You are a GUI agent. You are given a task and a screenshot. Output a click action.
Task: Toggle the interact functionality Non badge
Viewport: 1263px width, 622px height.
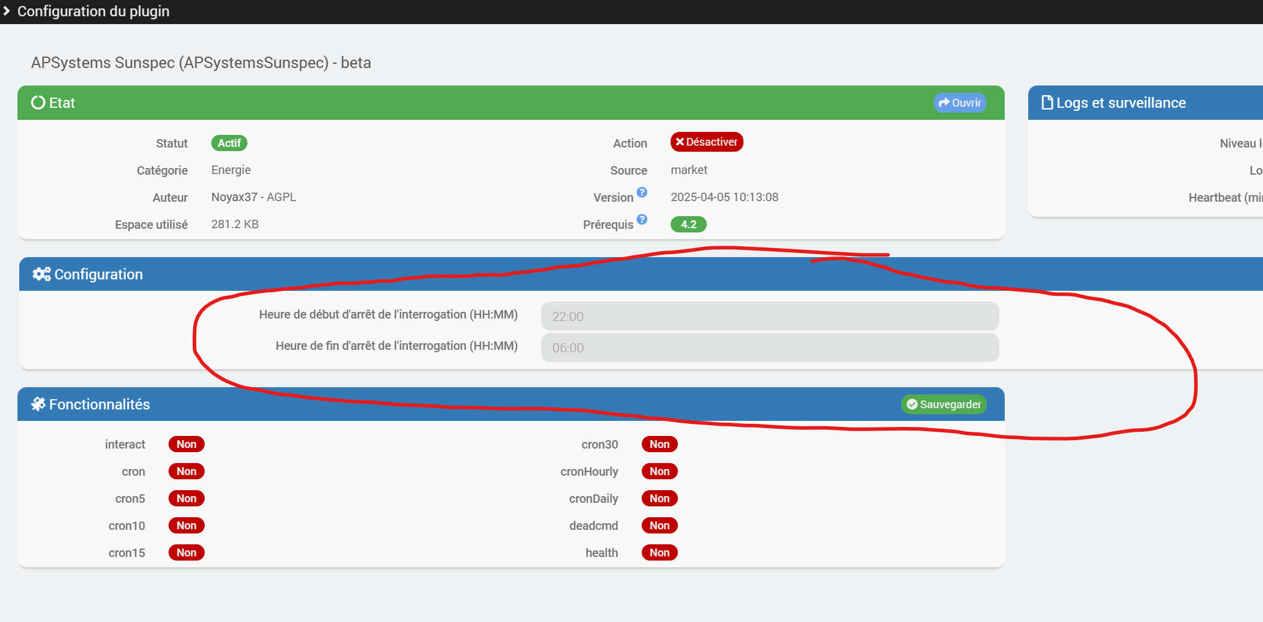pos(187,444)
